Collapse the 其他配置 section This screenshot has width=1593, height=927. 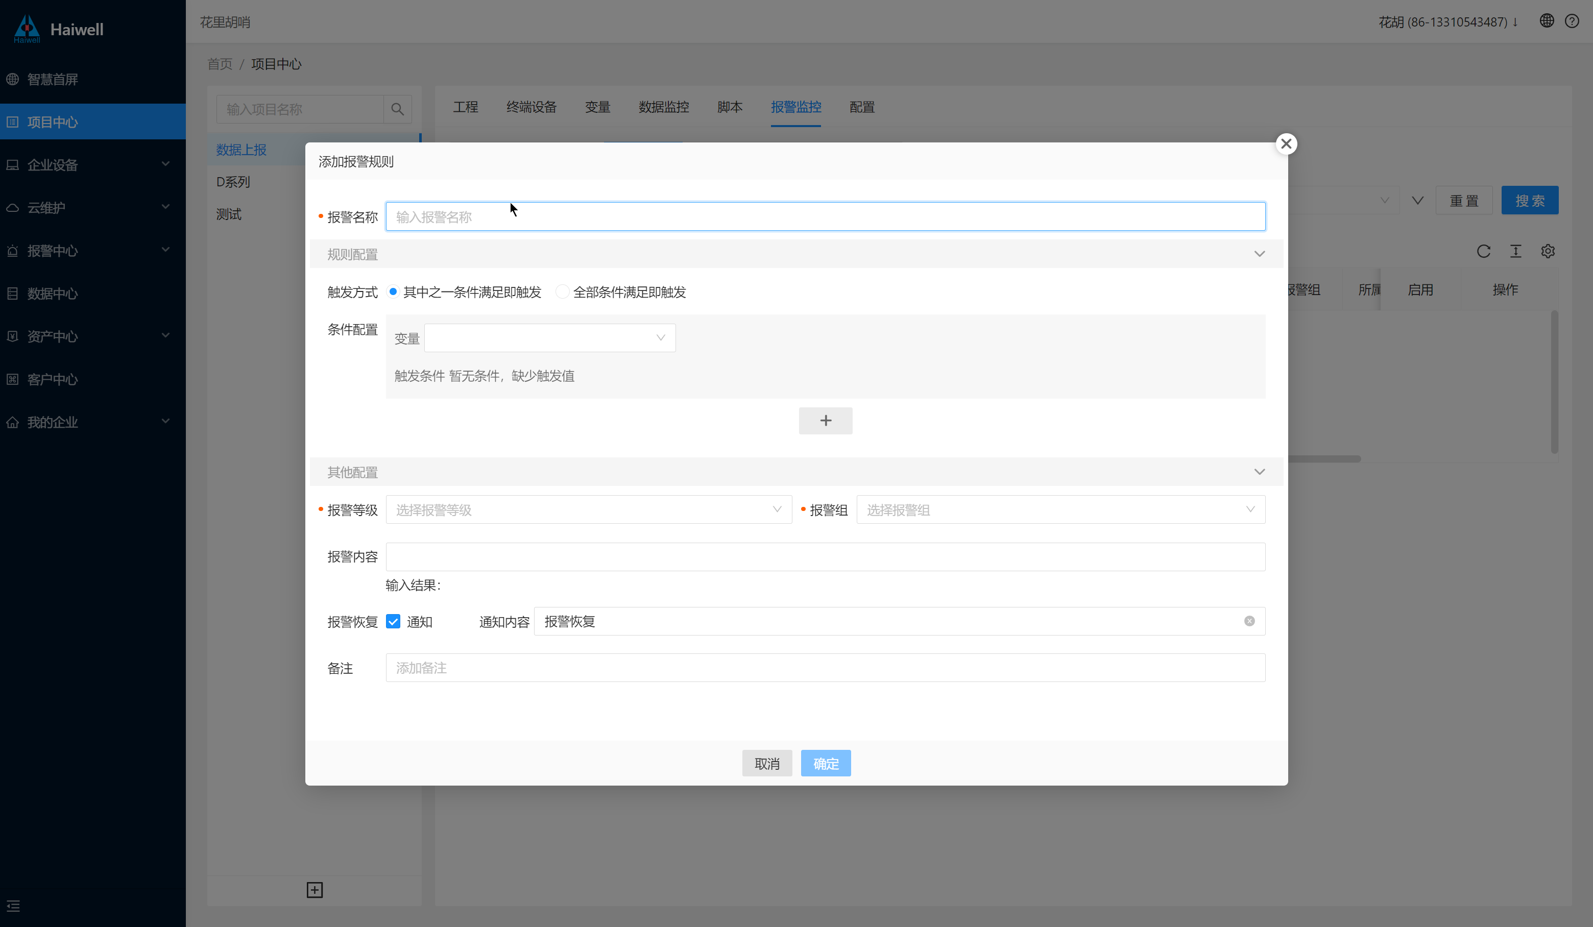coord(1259,472)
